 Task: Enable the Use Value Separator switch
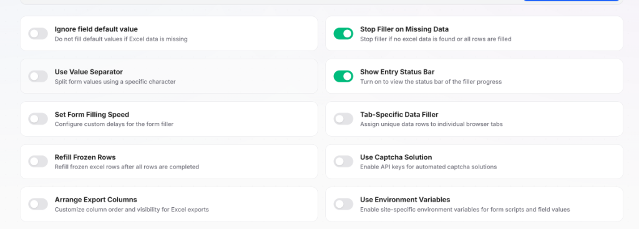click(x=38, y=76)
